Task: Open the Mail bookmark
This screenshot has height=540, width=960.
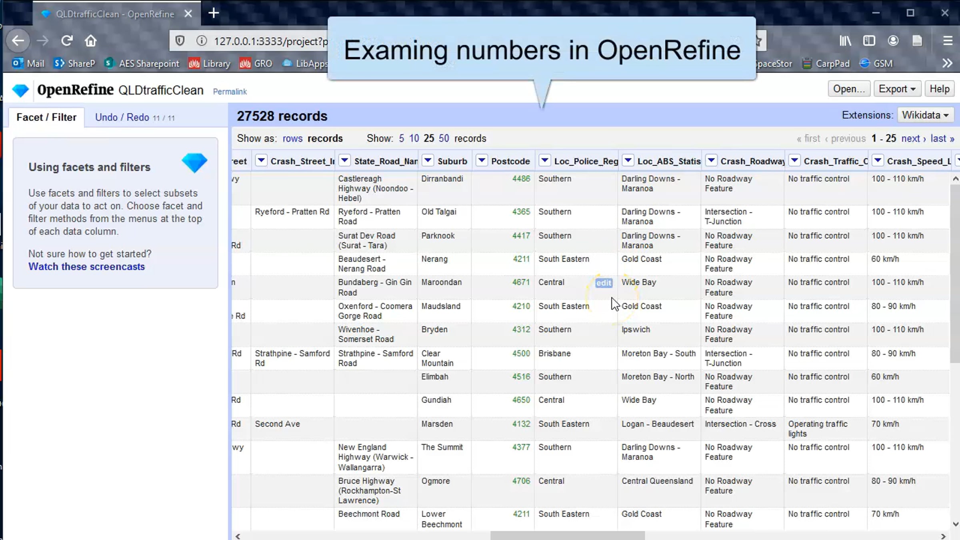Action: click(28, 63)
